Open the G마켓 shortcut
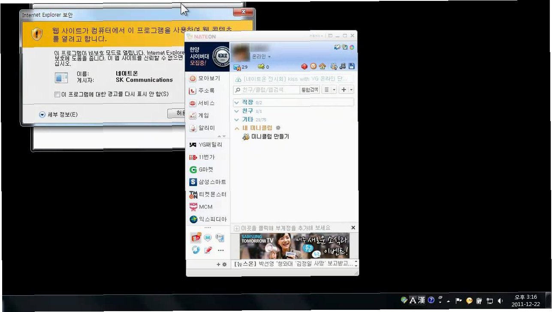Screen dimensions: 552x312 (202, 169)
